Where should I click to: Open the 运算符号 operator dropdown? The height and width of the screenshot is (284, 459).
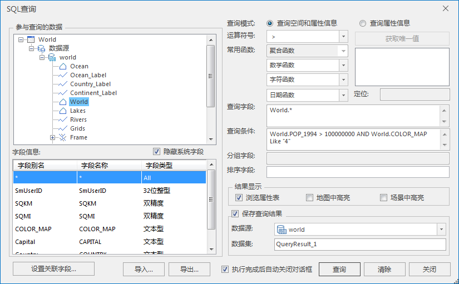click(x=343, y=37)
